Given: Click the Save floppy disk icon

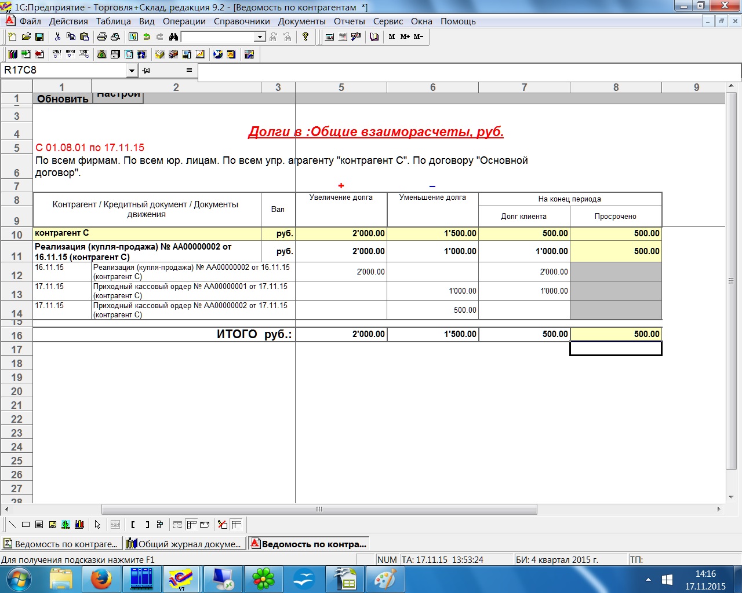Looking at the screenshot, I should click(x=39, y=37).
